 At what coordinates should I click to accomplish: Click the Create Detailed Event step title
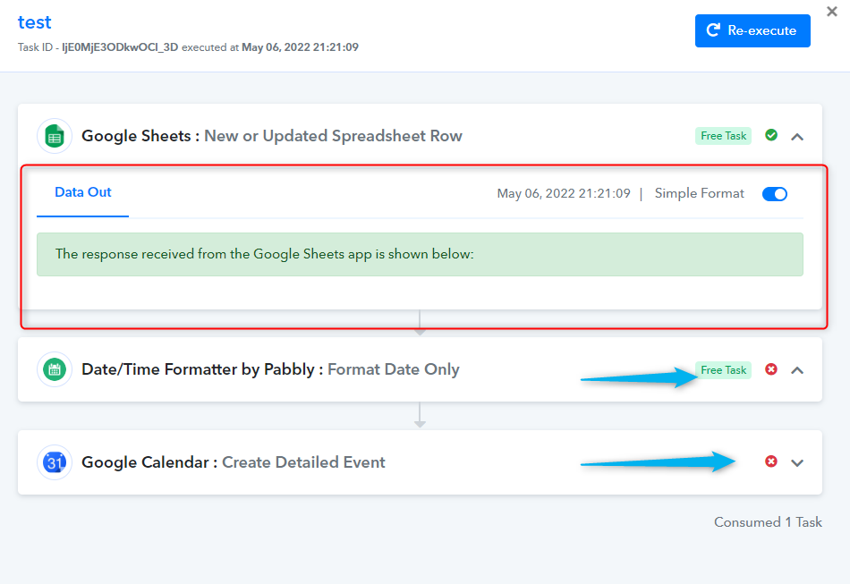pos(303,462)
